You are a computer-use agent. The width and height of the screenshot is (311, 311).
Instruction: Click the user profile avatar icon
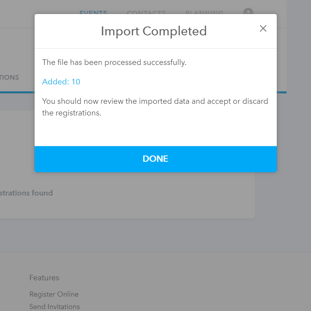(248, 12)
